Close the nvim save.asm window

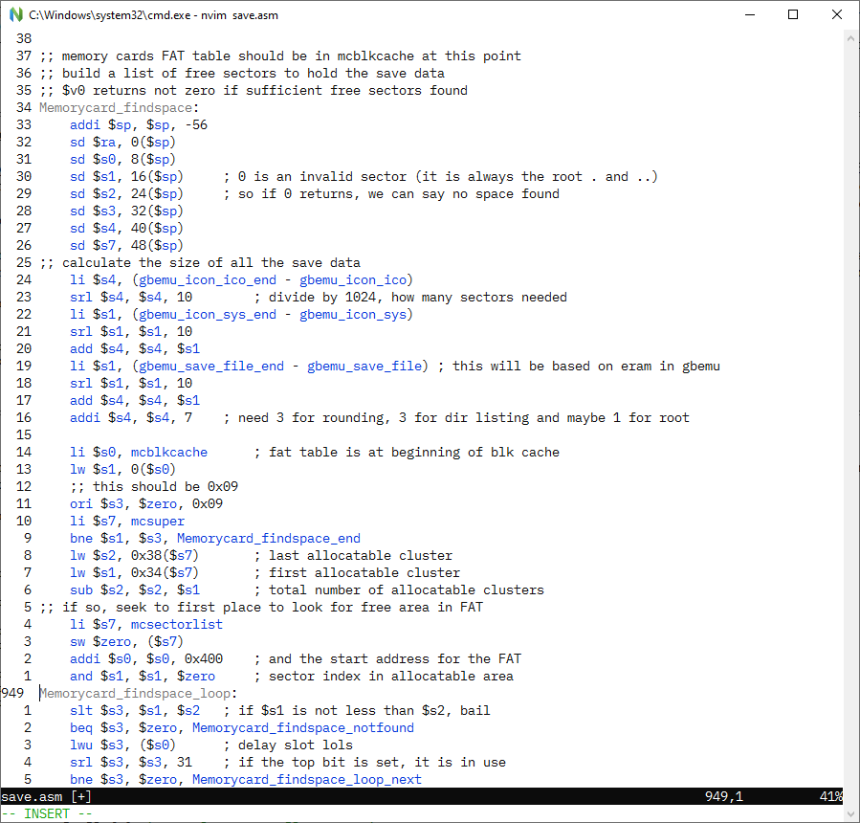point(836,14)
